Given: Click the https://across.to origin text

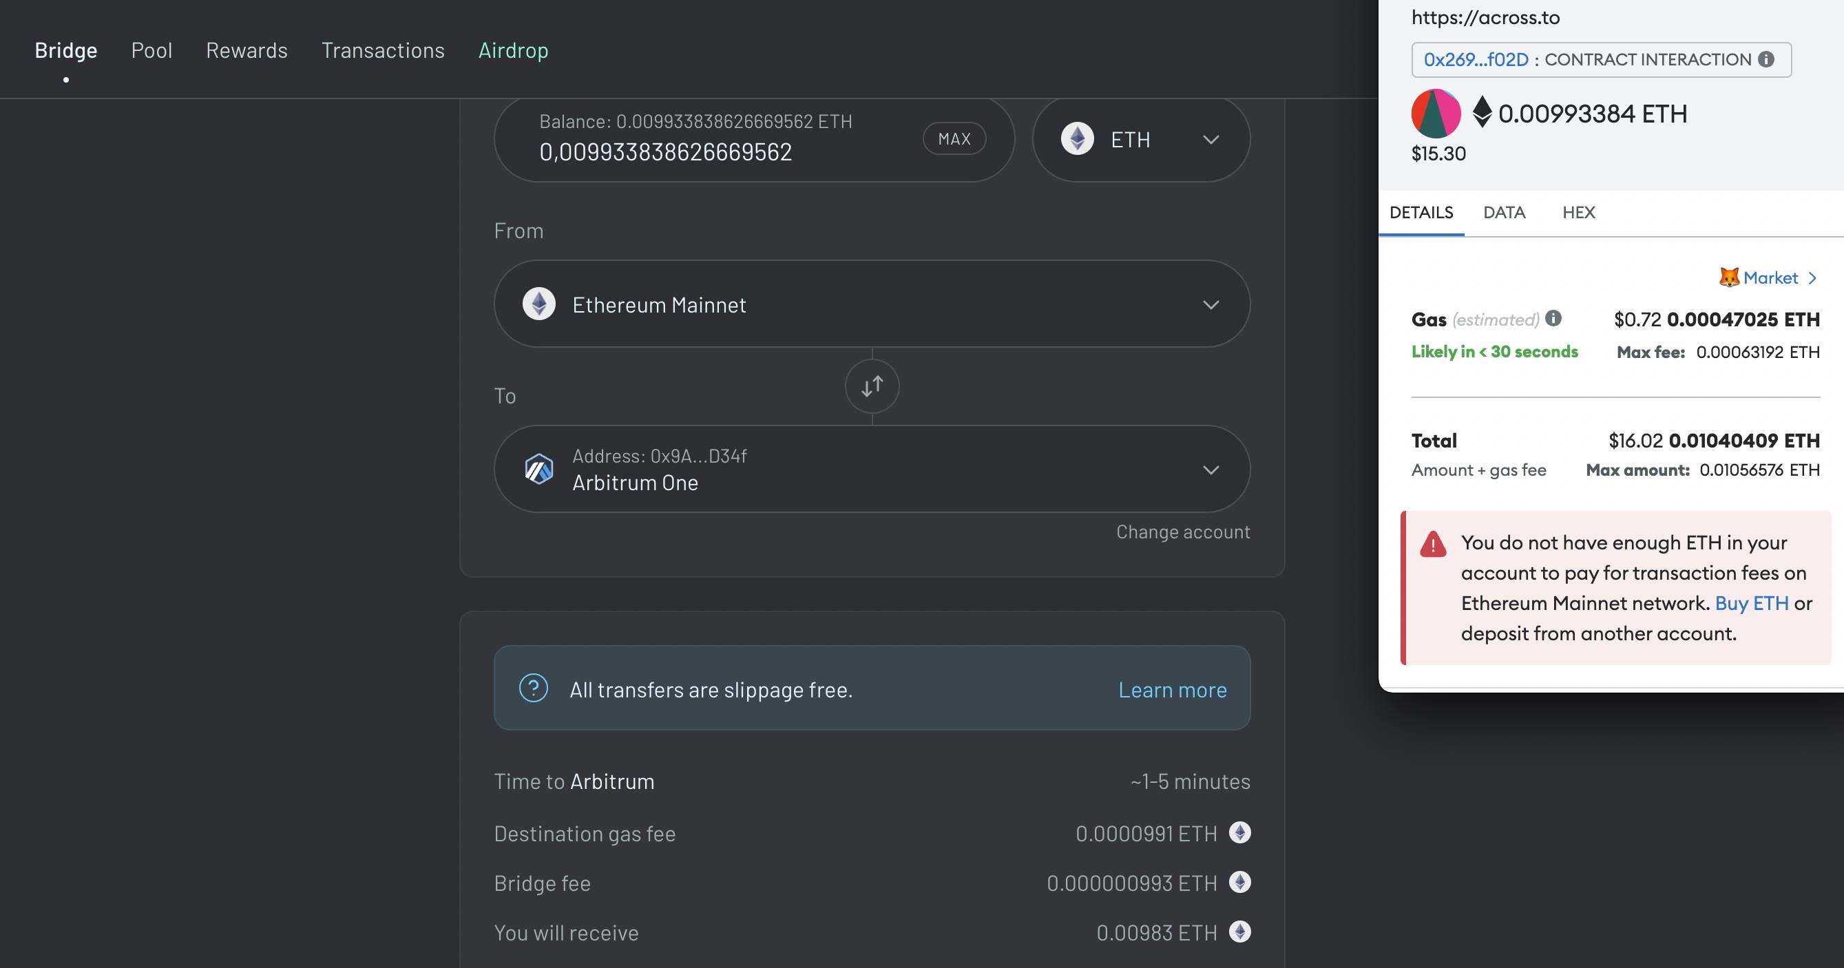Looking at the screenshot, I should pos(1485,17).
